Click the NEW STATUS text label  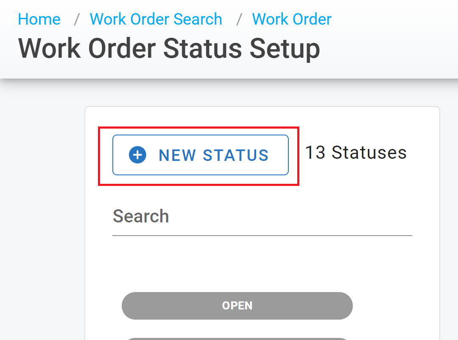tap(213, 155)
